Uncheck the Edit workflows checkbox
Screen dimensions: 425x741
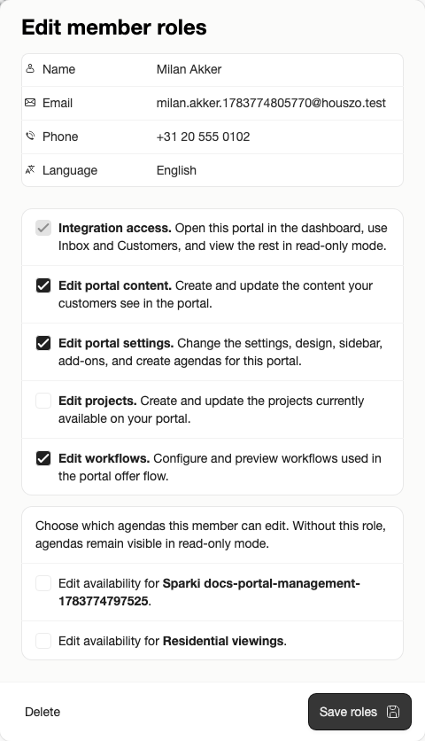43,459
